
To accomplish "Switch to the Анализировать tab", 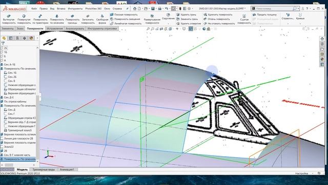I will pos(75,29).
